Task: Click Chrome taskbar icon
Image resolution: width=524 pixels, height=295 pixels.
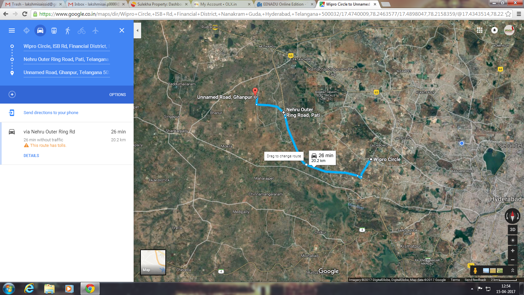Action: pos(90,289)
